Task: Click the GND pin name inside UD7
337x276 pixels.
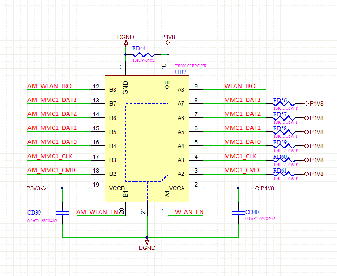Action: tap(125, 88)
